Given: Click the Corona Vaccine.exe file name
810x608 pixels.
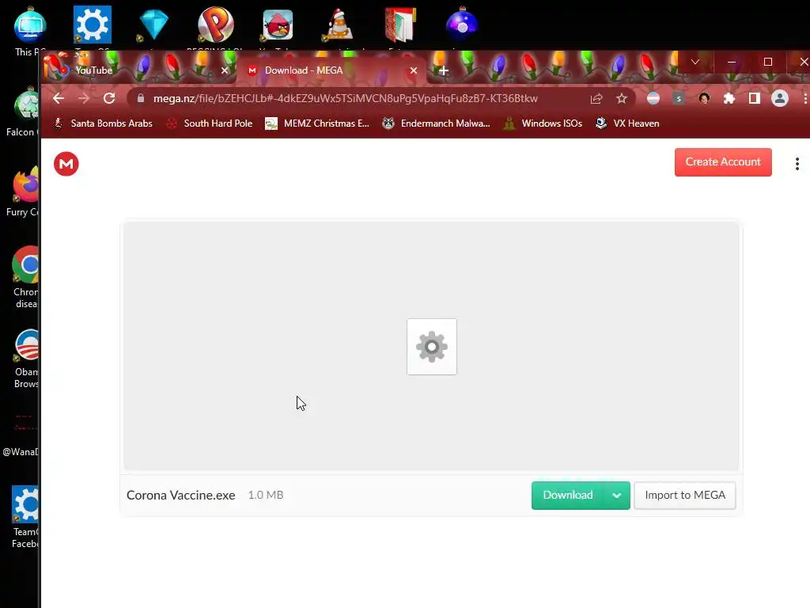Looking at the screenshot, I should pos(181,496).
